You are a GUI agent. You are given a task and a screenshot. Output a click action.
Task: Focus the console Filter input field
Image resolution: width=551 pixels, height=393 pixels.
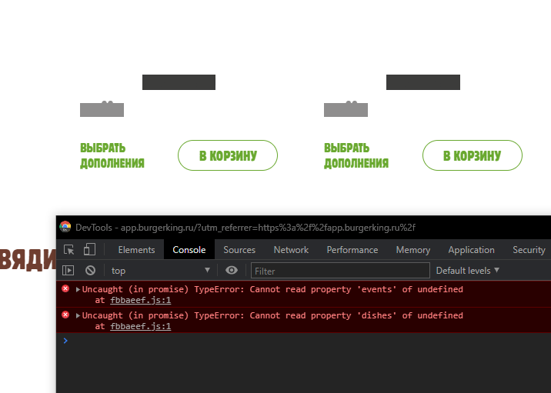[340, 270]
